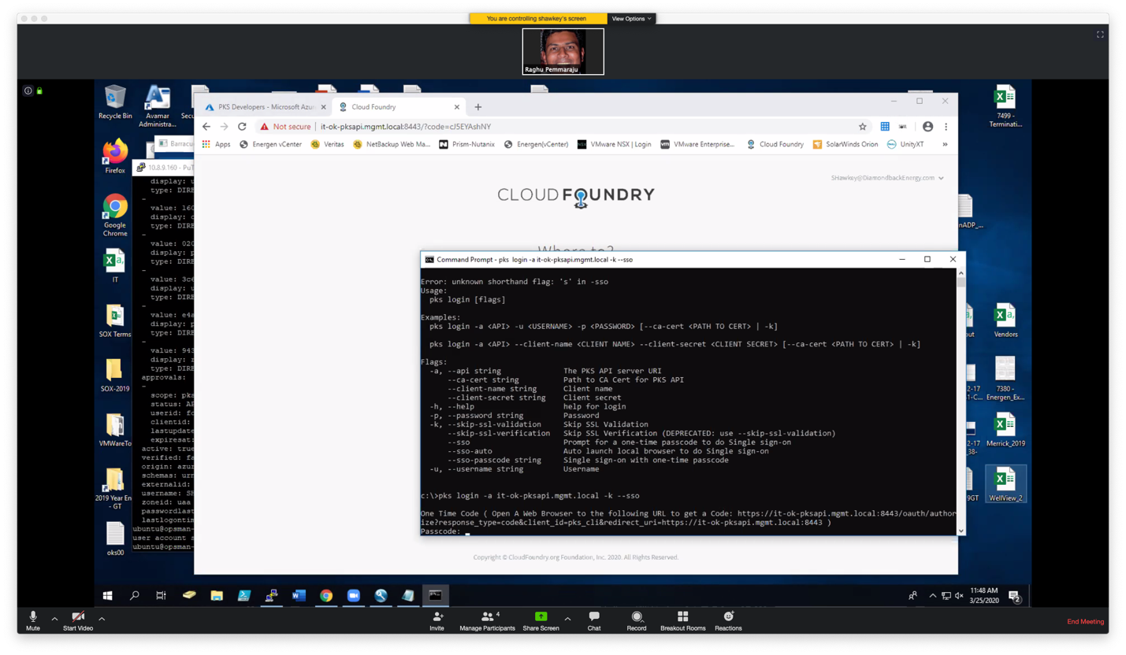
Task: Click the Passcode prompt line in Command Prompt
Action: pyautogui.click(x=445, y=531)
